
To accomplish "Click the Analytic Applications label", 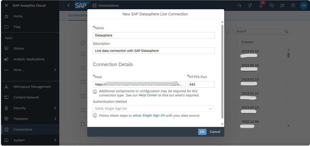I will [29, 59].
